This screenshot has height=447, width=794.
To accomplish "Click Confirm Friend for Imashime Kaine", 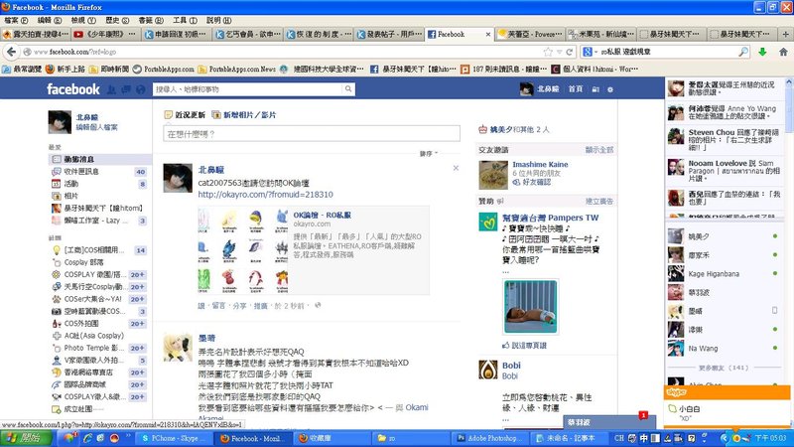I will coord(532,182).
